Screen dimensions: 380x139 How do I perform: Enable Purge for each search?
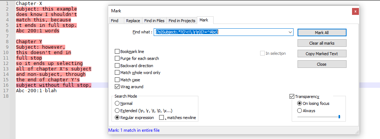[x=117, y=58]
